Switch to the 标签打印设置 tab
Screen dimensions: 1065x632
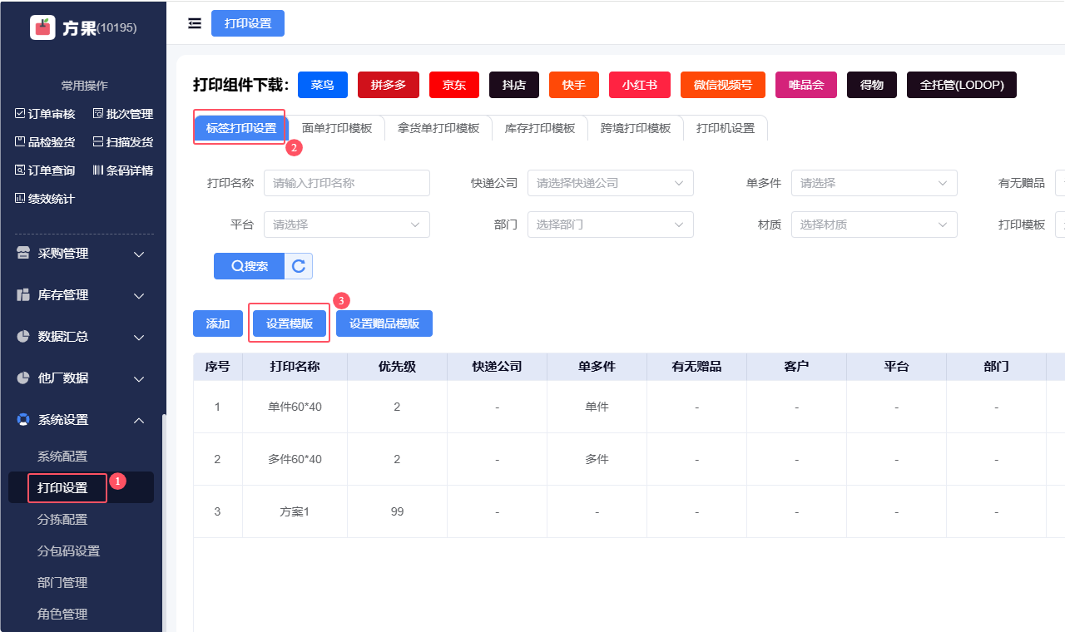pos(241,128)
